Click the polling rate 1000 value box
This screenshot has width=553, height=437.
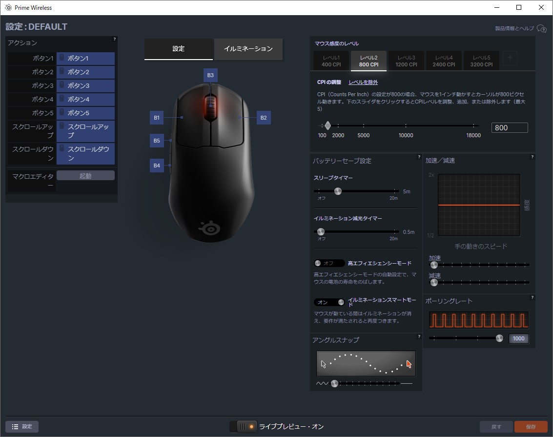pos(518,338)
